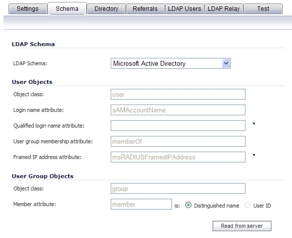Click the memberOf membership attribute field
292x238 pixels.
pyautogui.click(x=178, y=141)
